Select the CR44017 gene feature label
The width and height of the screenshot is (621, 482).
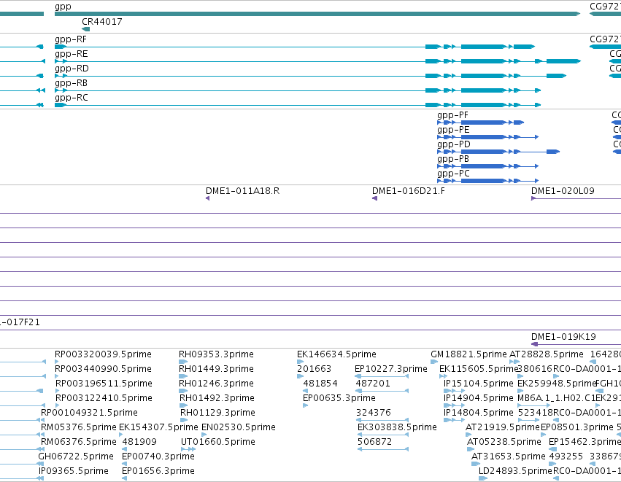tap(101, 22)
